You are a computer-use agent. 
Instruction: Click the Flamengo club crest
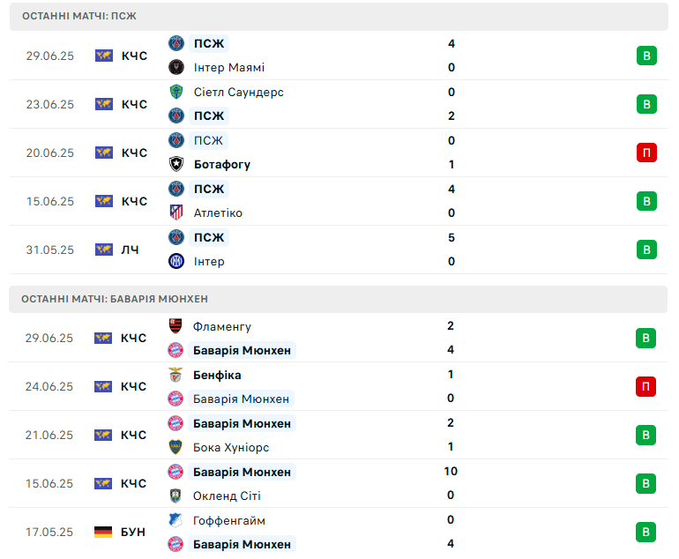175,326
